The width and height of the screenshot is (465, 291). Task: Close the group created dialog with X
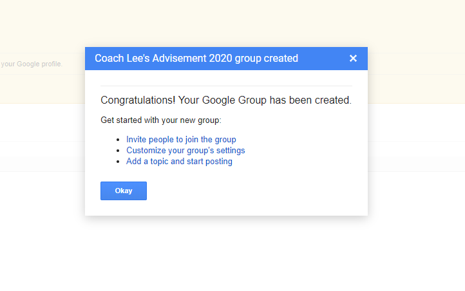(x=353, y=59)
